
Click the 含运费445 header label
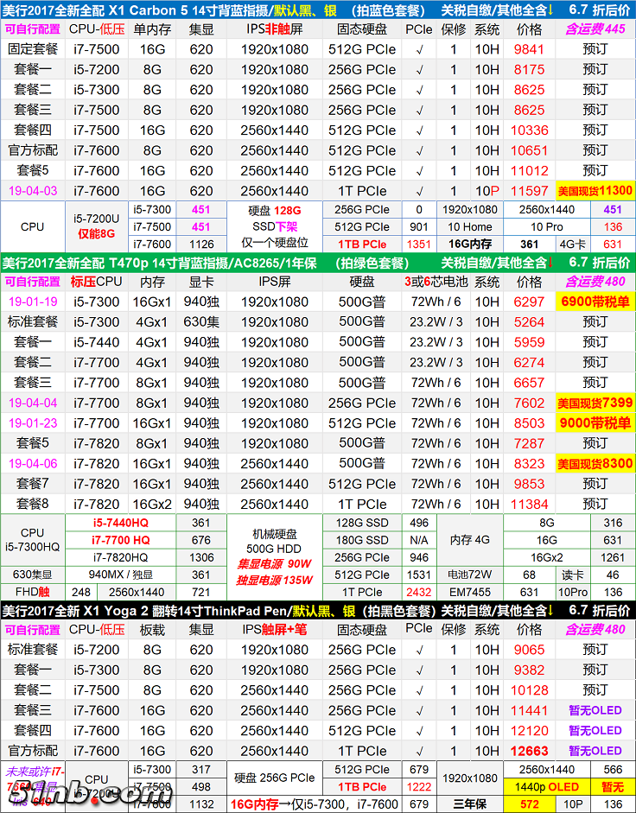coord(595,29)
